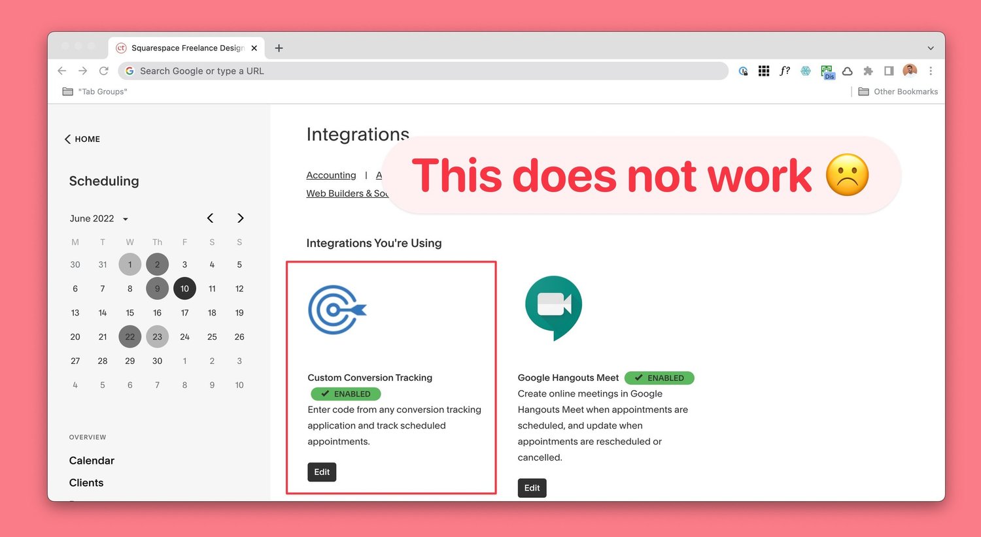Viewport: 981px width, 537px height.
Task: Click the Custom Conversion Tracking title
Action: pyautogui.click(x=370, y=378)
